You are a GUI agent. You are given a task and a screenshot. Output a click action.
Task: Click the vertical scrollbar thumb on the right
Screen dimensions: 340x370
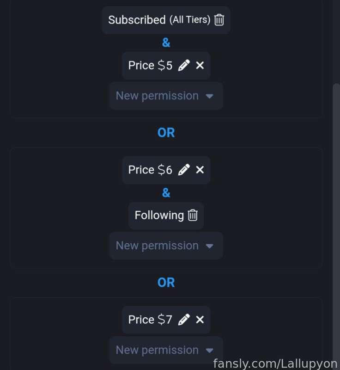[x=336, y=222]
